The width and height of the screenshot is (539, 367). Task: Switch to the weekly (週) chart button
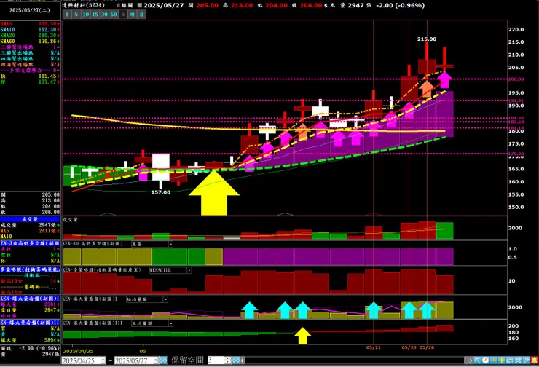[132, 15]
